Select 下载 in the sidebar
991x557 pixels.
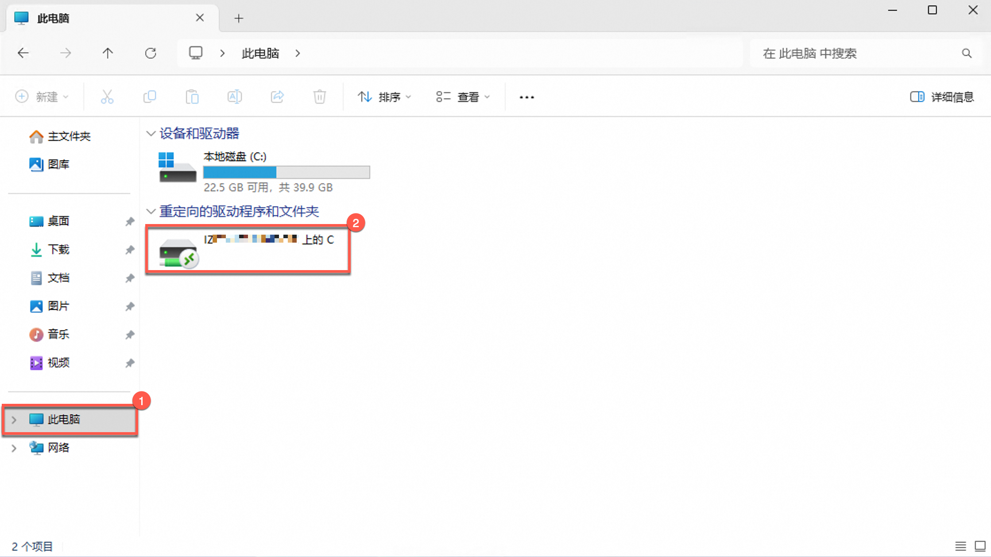pos(58,250)
